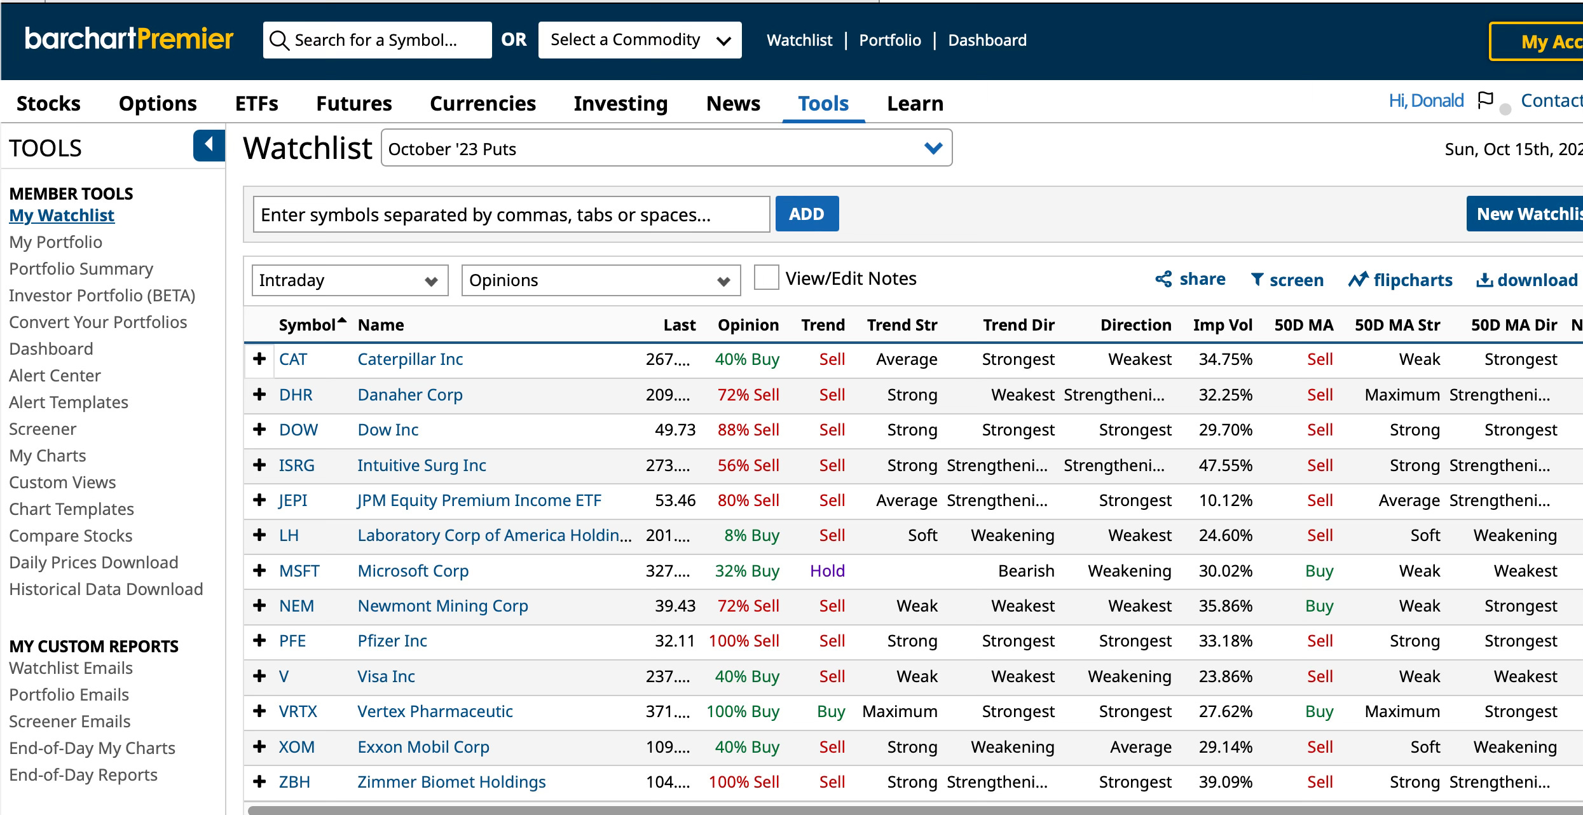Click the flag icon beside Hi, Donald
Viewport: 1583px width, 815px height.
coord(1485,100)
